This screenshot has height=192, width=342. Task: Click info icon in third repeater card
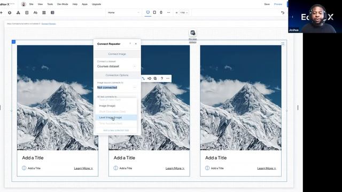tap(207, 168)
